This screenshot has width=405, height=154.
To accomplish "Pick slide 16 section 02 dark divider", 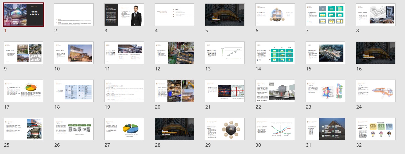I will (x=376, y=53).
